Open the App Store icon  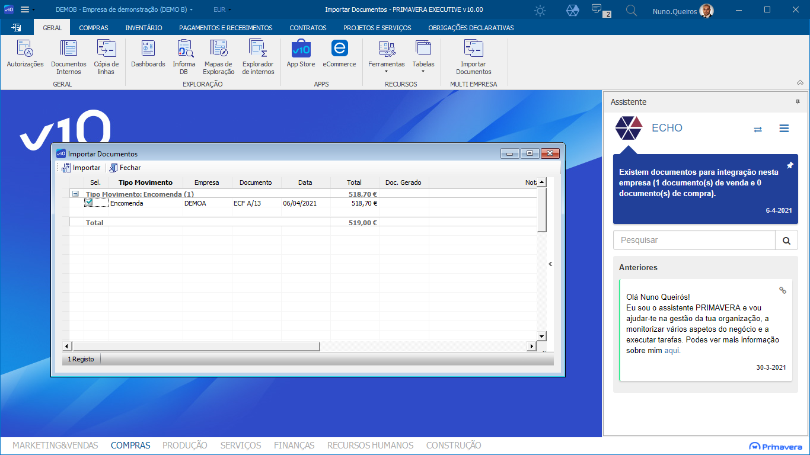point(301,54)
